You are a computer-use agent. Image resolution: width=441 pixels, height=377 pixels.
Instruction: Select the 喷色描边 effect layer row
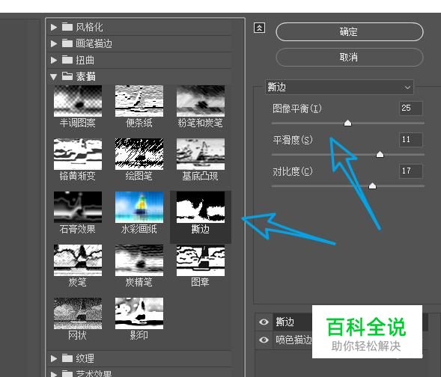341,340
